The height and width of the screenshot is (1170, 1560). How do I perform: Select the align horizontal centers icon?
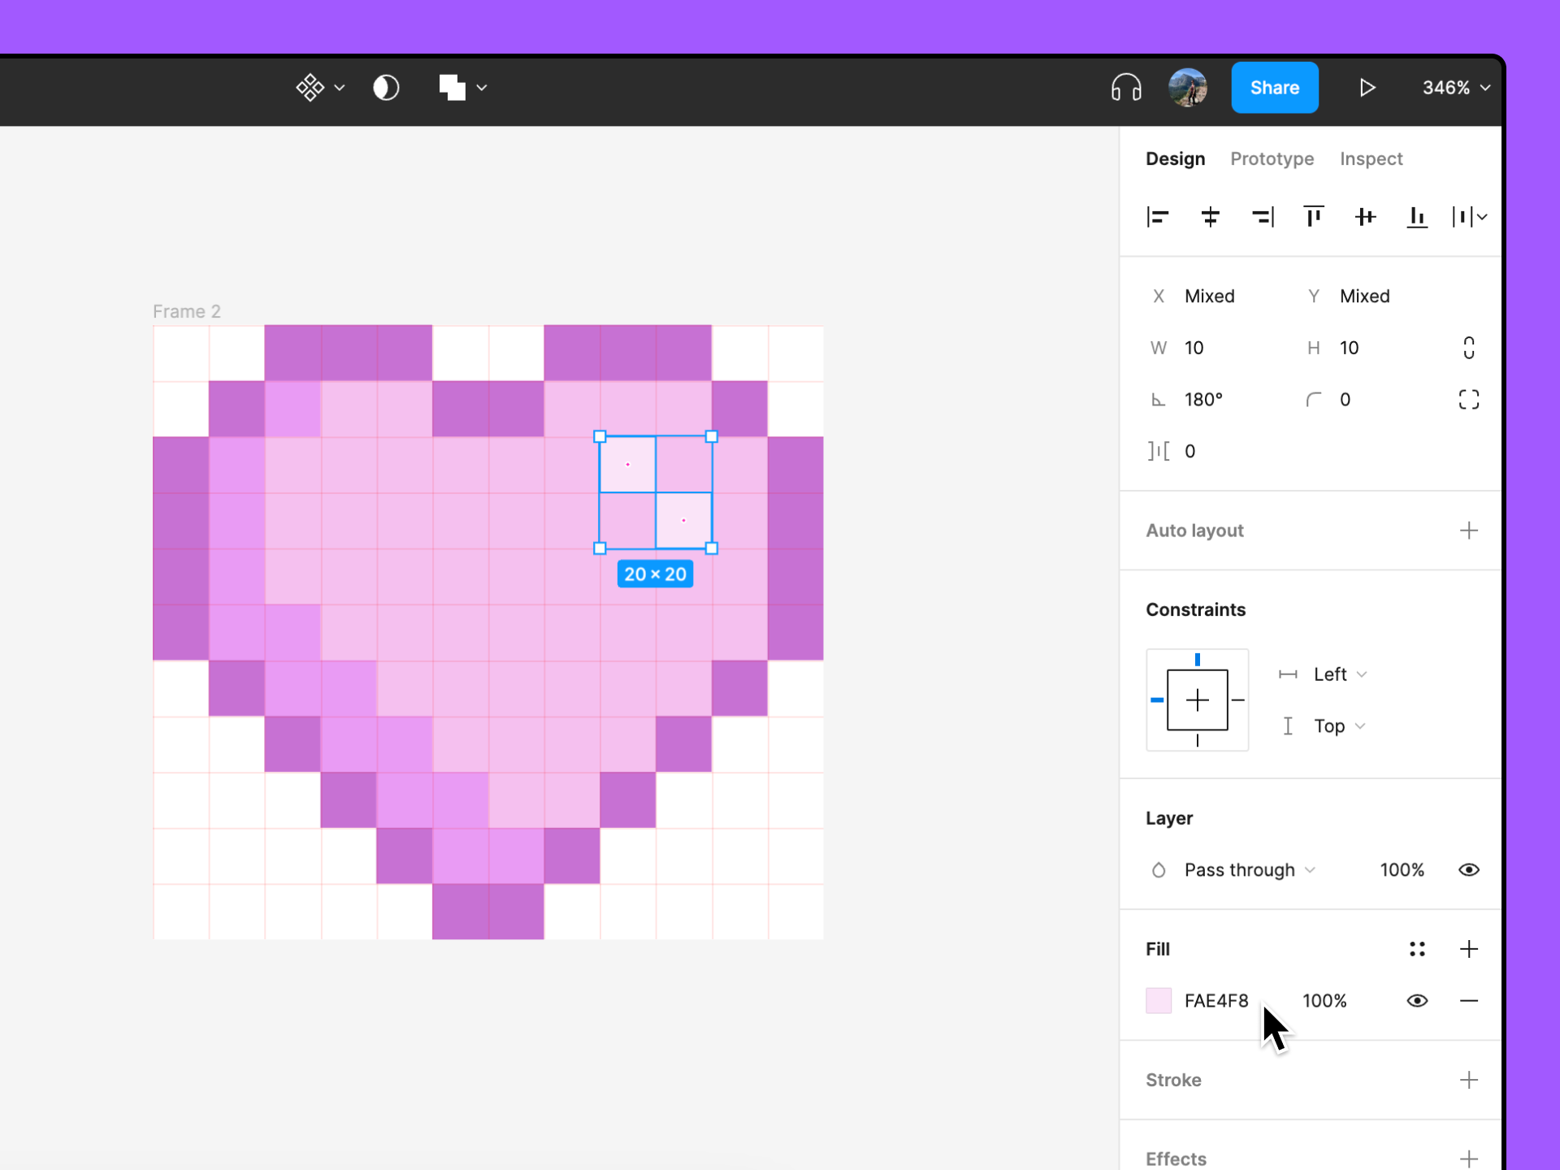[x=1209, y=216]
